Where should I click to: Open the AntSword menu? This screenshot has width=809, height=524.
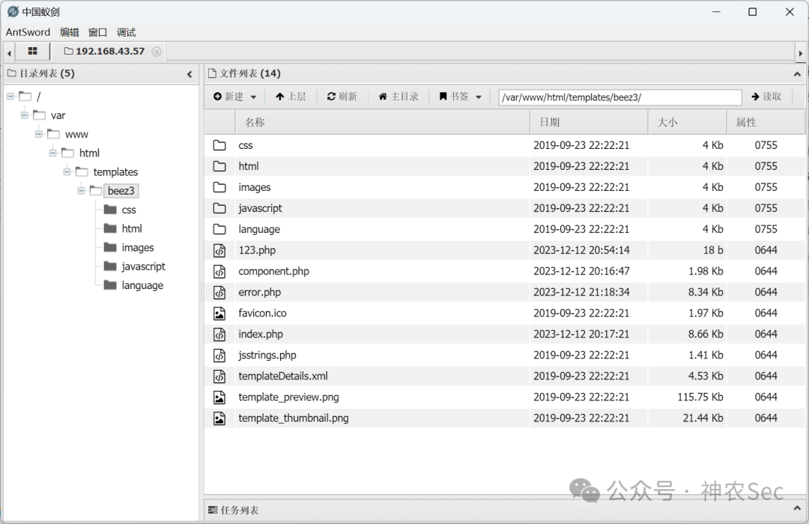[x=28, y=32]
